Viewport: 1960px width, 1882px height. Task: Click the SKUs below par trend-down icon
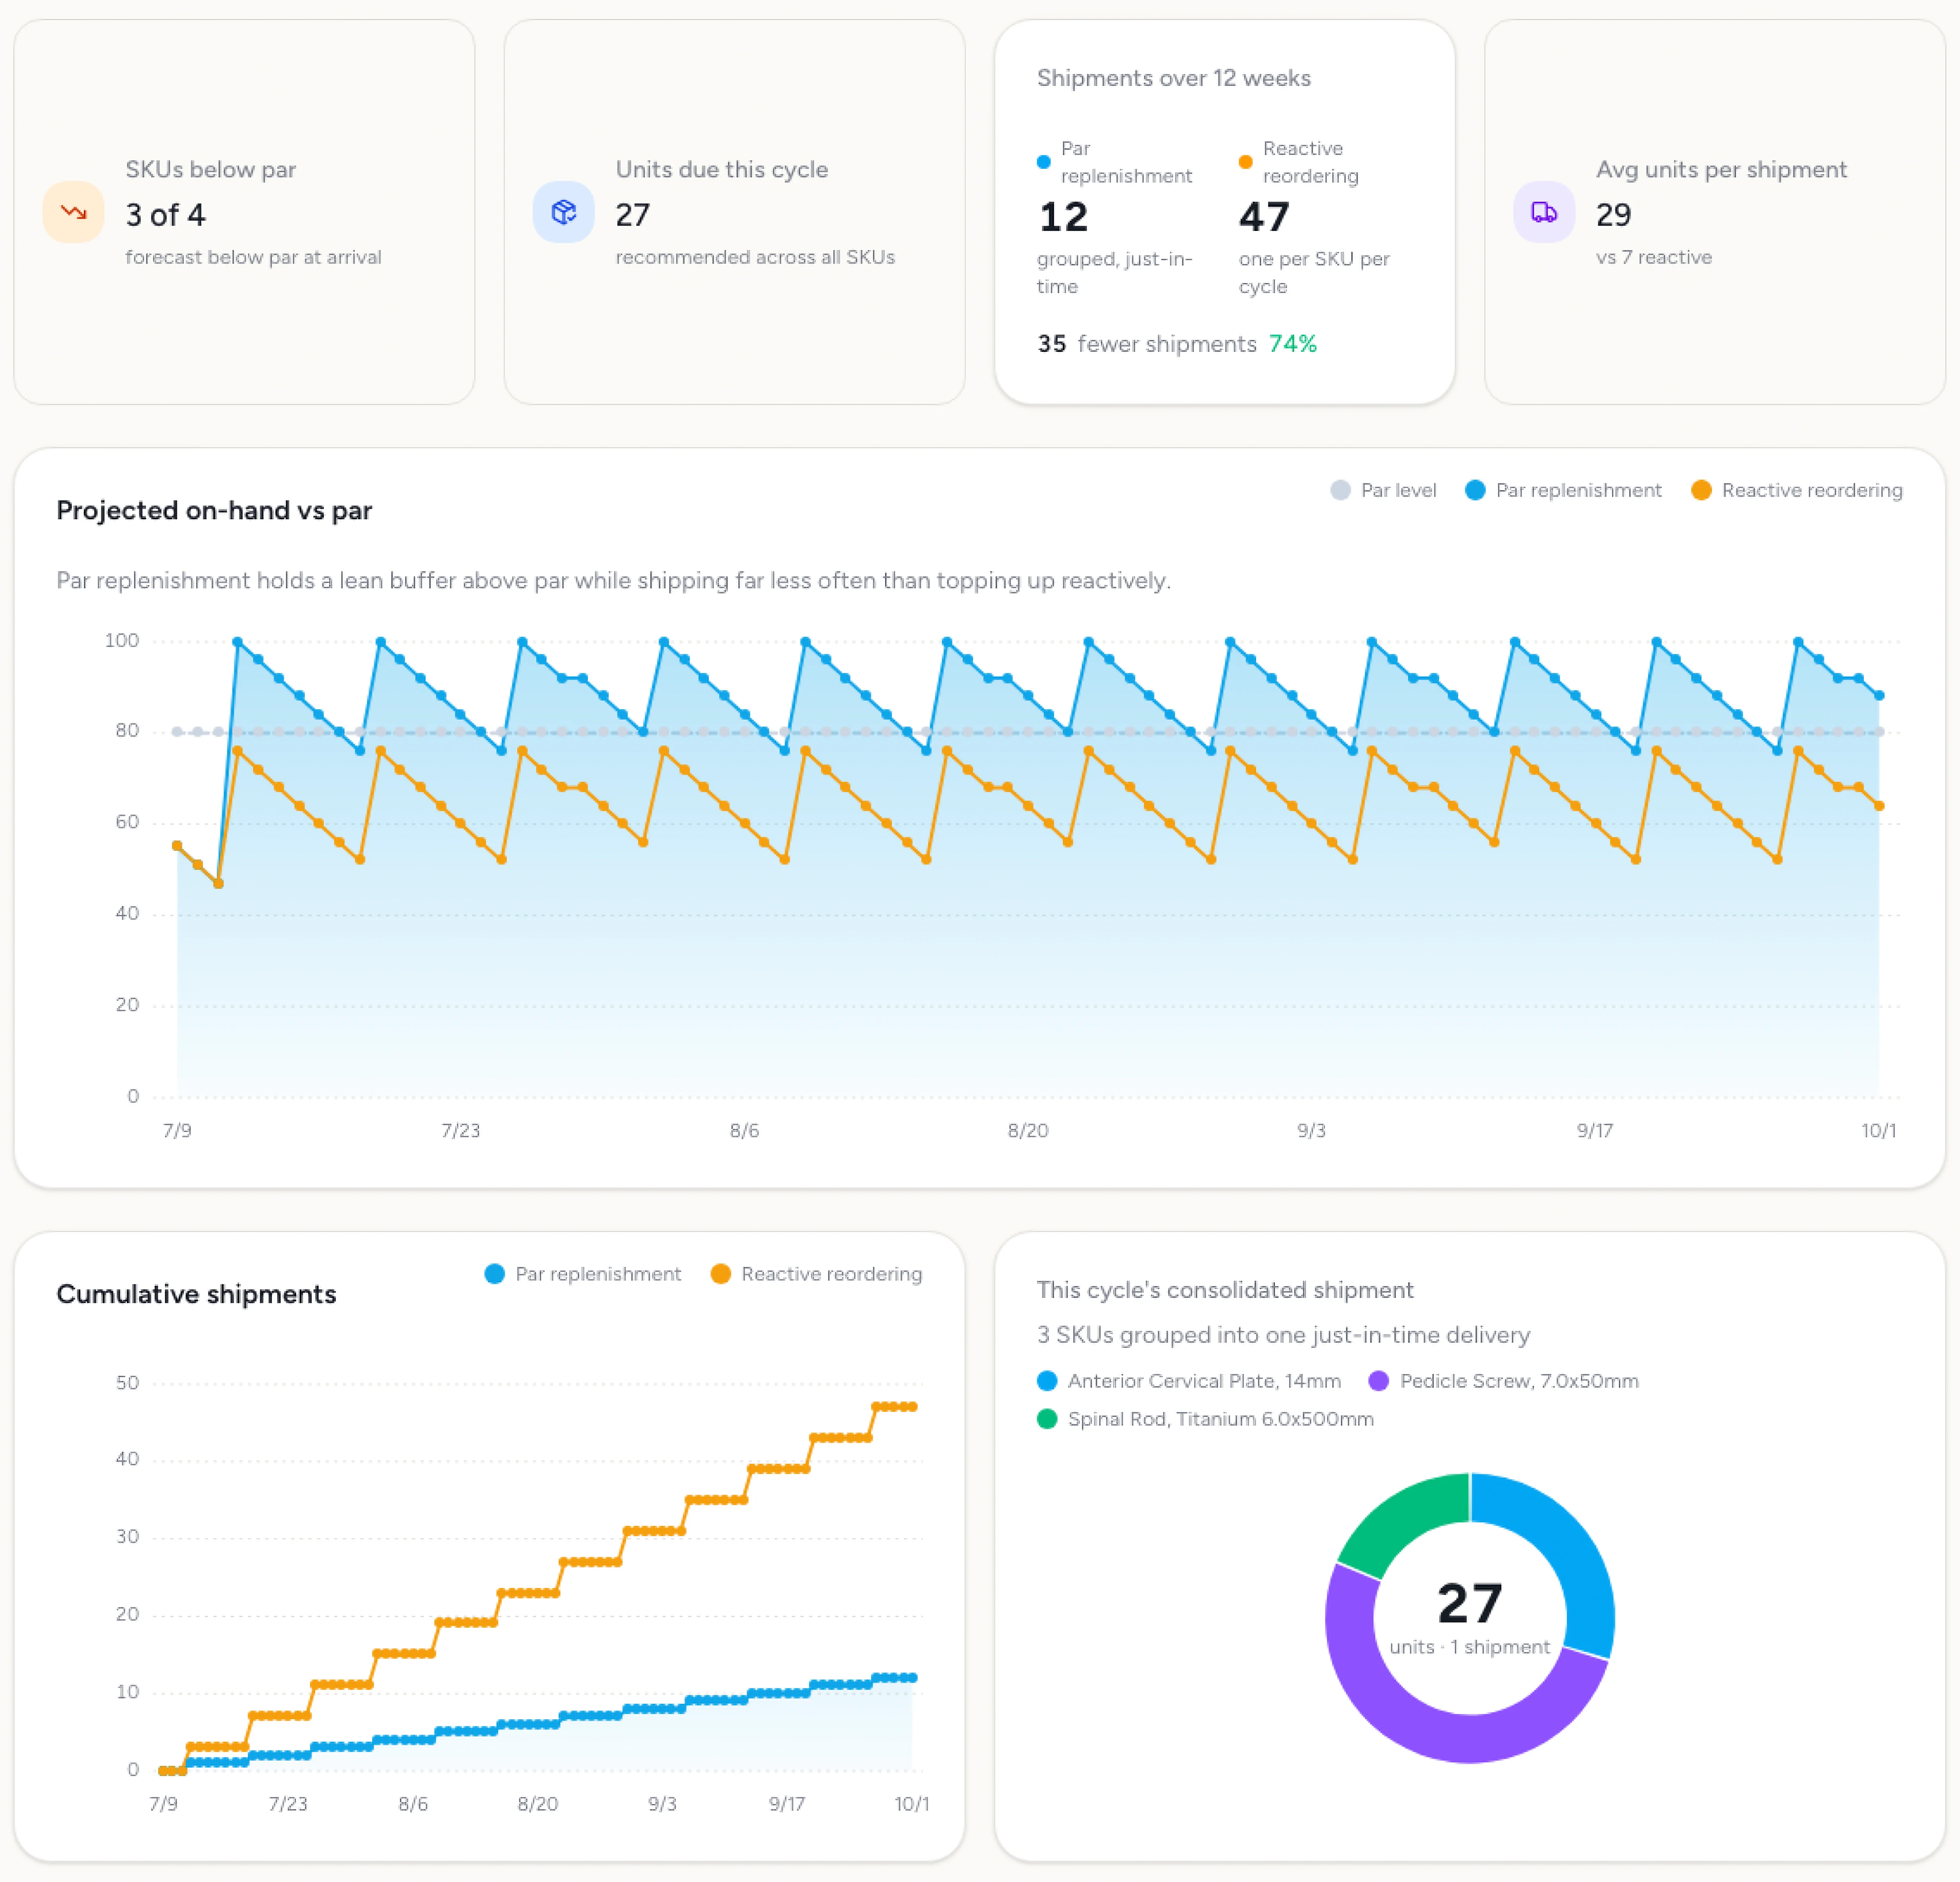pyautogui.click(x=73, y=212)
